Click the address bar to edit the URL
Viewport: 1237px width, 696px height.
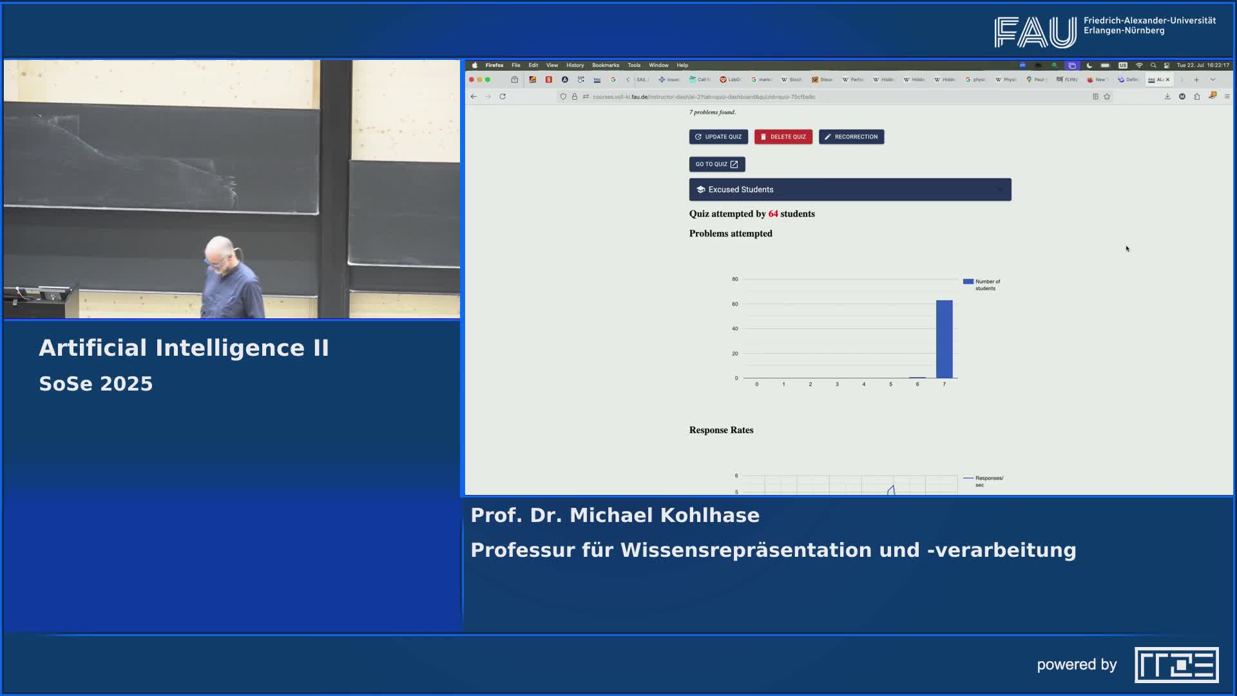click(709, 97)
